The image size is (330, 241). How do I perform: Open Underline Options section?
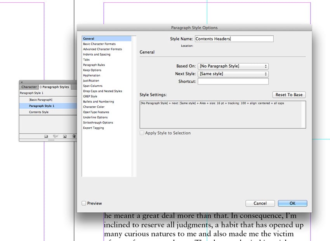[95, 117]
